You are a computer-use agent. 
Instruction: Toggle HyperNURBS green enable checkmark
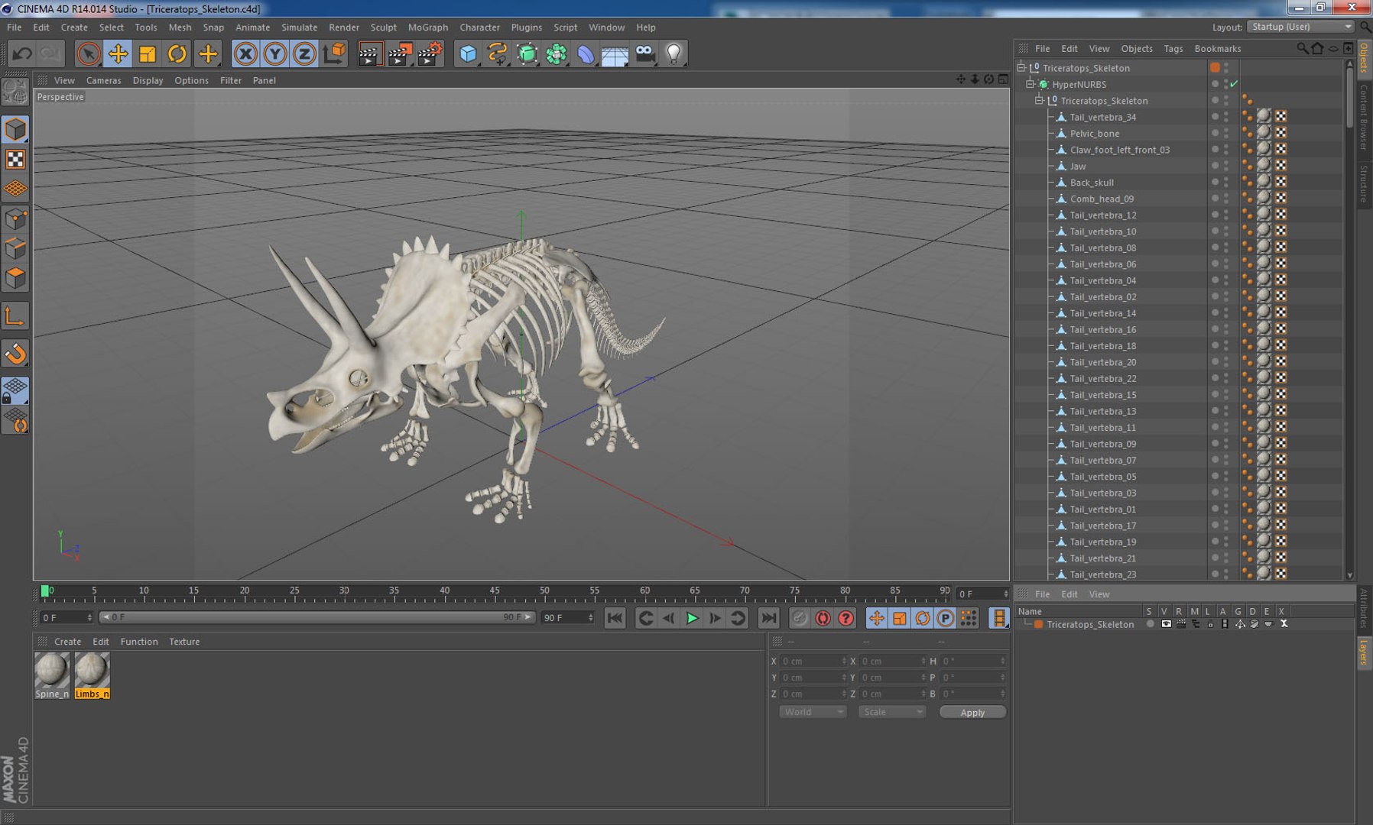click(1234, 84)
